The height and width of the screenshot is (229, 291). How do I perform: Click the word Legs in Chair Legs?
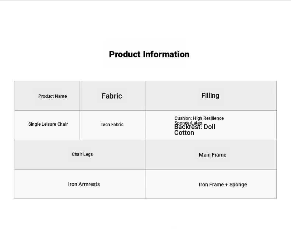click(88, 154)
